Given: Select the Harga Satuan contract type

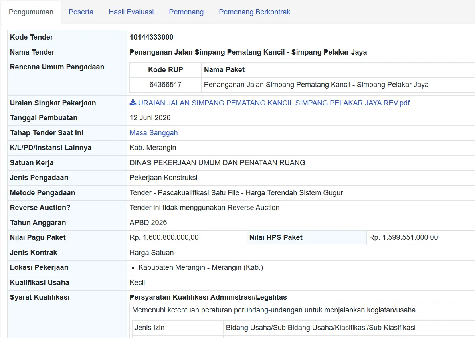Looking at the screenshot, I should click(151, 253).
